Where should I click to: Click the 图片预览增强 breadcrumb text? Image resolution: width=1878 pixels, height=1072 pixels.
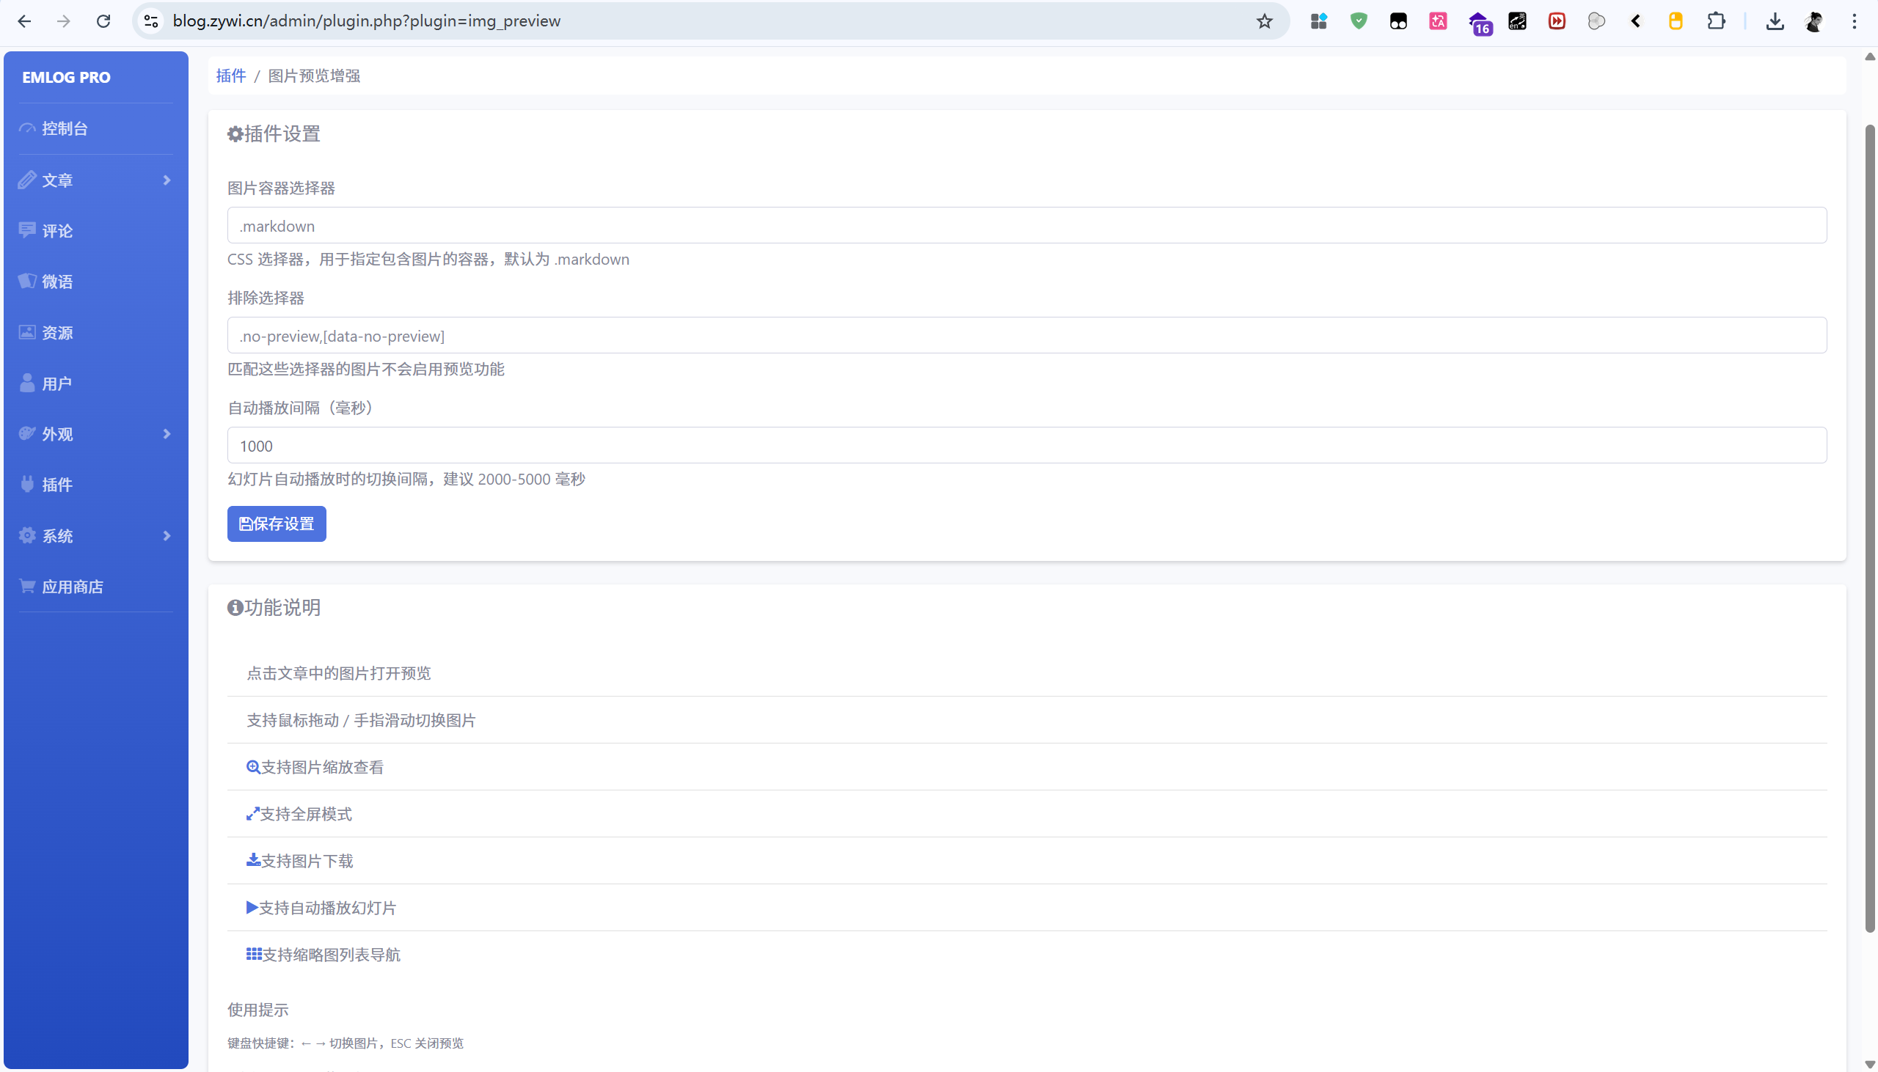click(314, 76)
